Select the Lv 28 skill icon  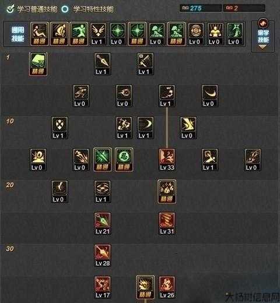(103, 255)
